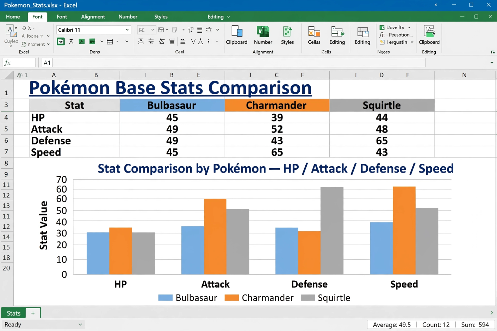
Task: Click the large Cuyleo paste icon
Action: [x=11, y=31]
